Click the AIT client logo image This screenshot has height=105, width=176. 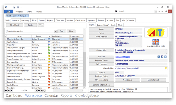coord(156,32)
